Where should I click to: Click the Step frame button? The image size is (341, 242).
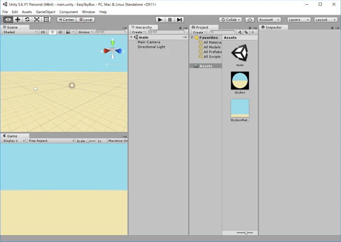(179, 20)
